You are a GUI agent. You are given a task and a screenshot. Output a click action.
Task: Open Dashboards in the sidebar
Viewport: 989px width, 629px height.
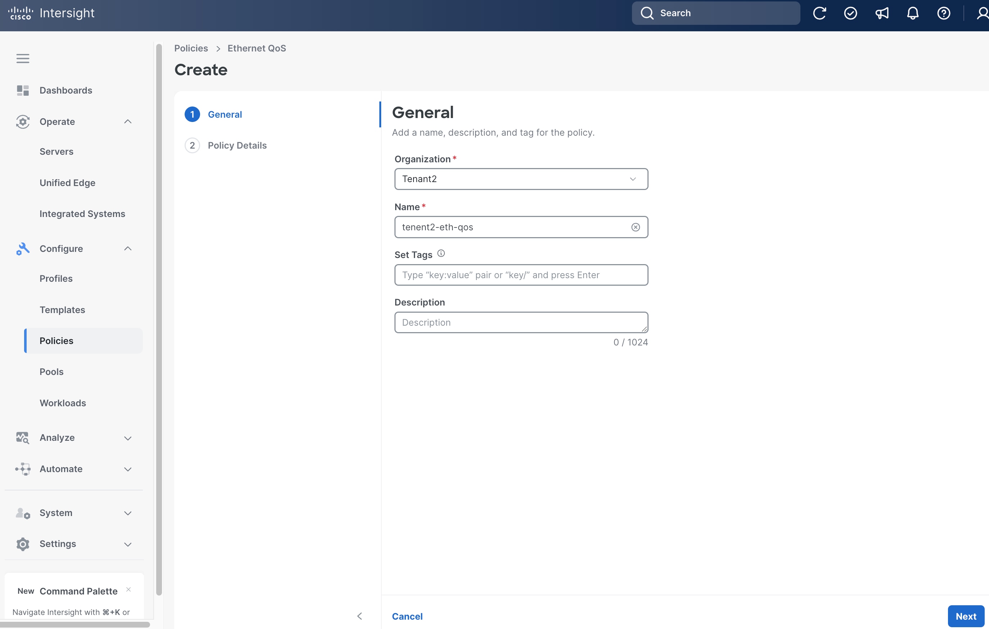pos(66,90)
